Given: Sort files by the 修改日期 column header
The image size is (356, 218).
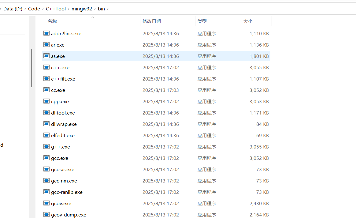Looking at the screenshot, I should (152, 21).
